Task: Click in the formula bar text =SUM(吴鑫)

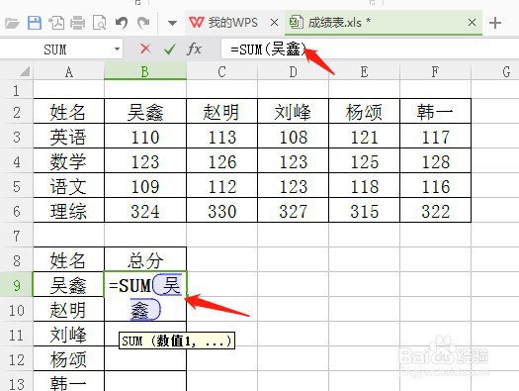Action: [268, 49]
